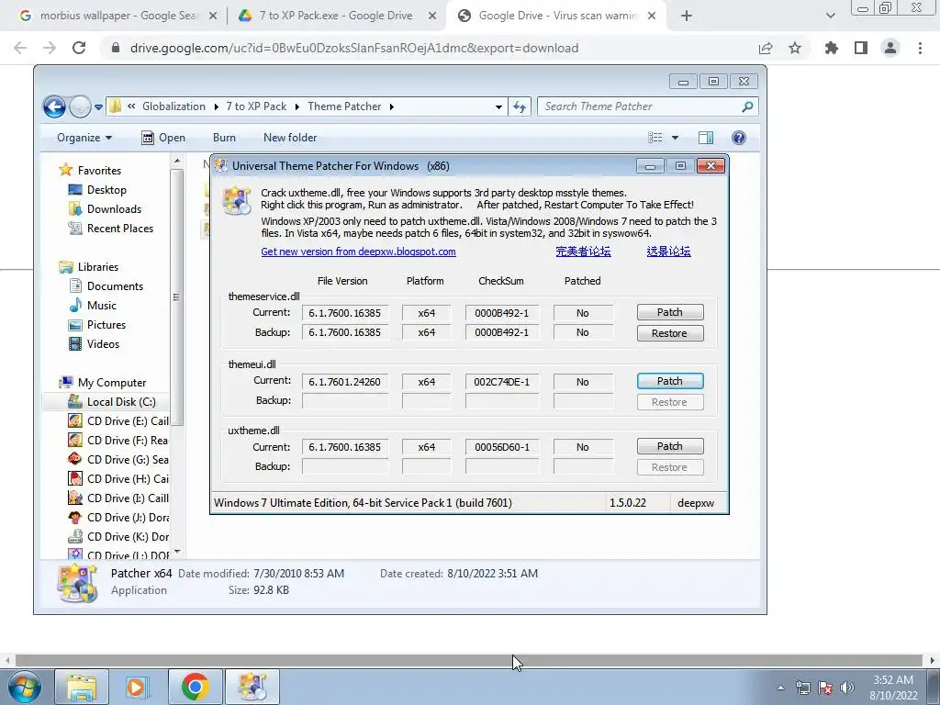The width and height of the screenshot is (940, 705).
Task: Click the URL address bar
Action: (x=354, y=48)
